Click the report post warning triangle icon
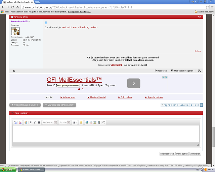The image size is (215, 172). point(14,71)
